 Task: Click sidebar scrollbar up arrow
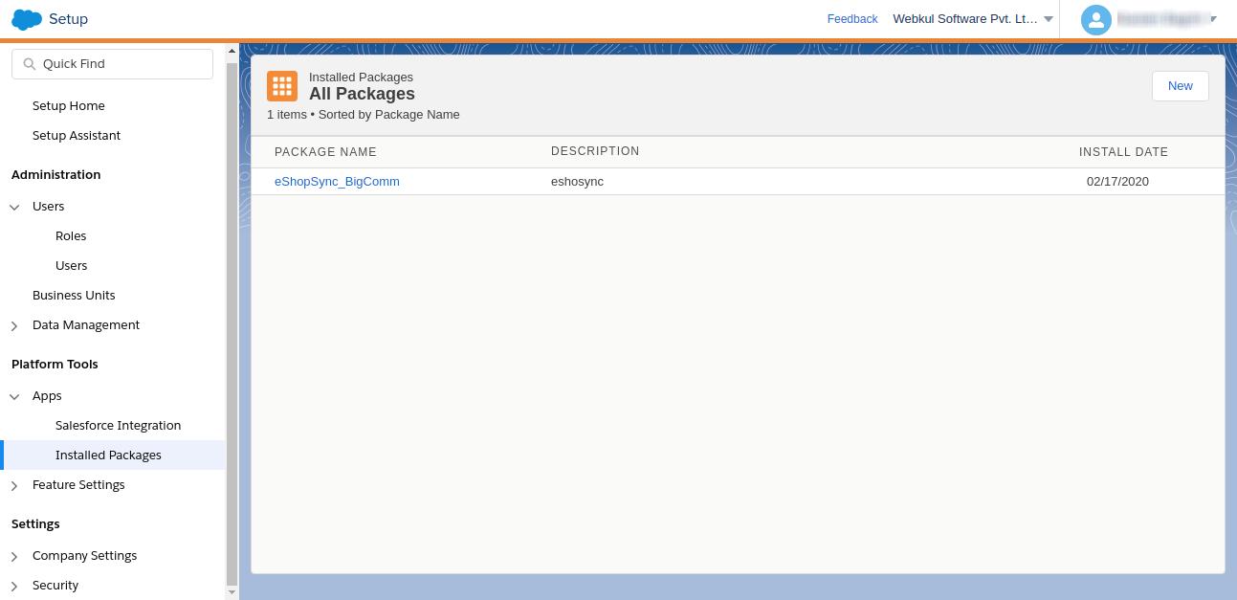(232, 51)
